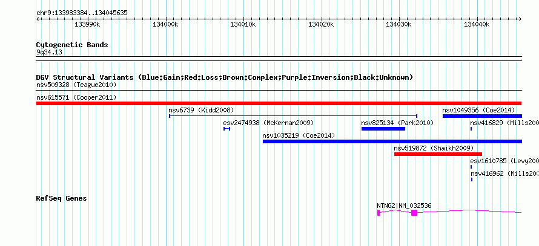This screenshot has width=539, height=246.
Task: Click the Cytogenetic Bands track title
Action: click(72, 45)
